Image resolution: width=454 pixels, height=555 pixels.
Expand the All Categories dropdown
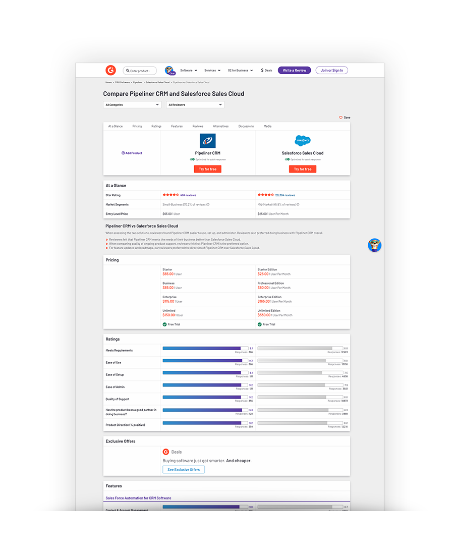point(132,104)
